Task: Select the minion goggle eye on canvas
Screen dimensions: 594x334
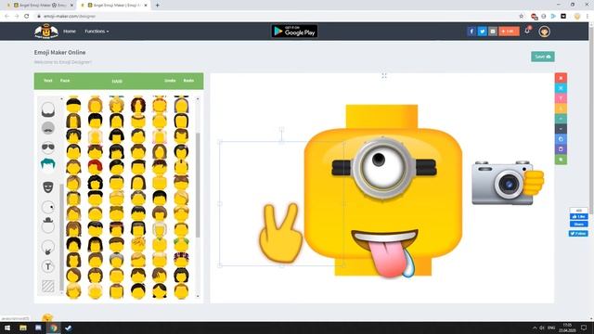Action: (382, 167)
